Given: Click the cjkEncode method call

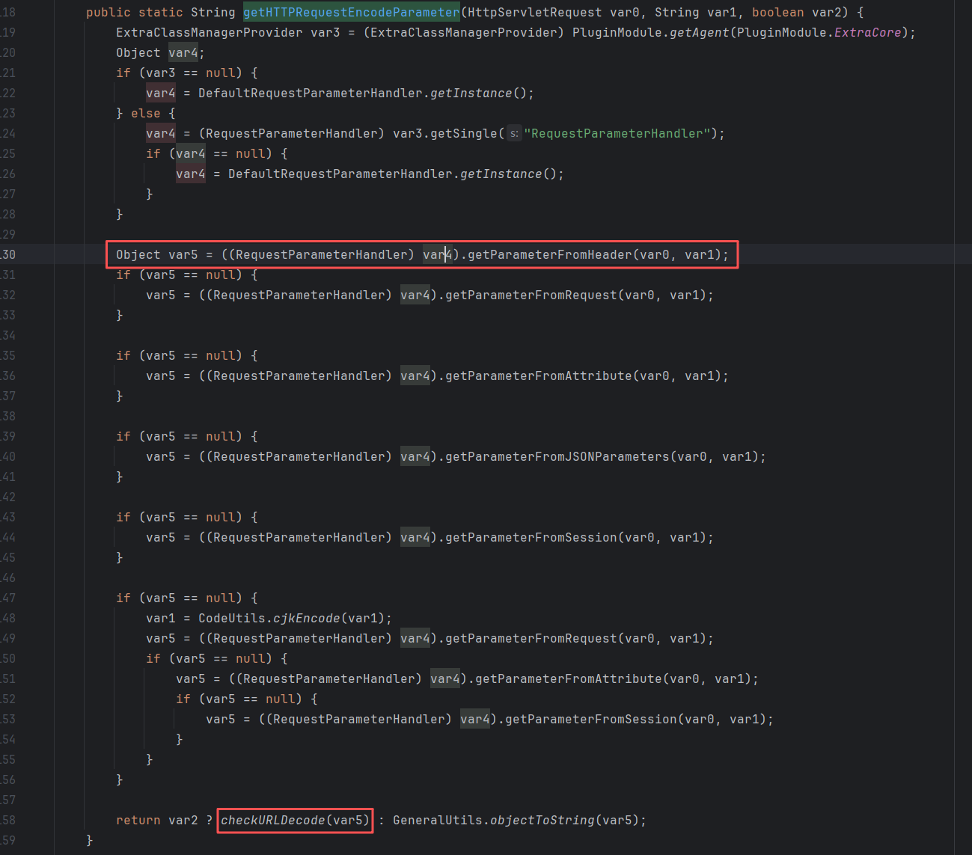Looking at the screenshot, I should click(x=306, y=619).
